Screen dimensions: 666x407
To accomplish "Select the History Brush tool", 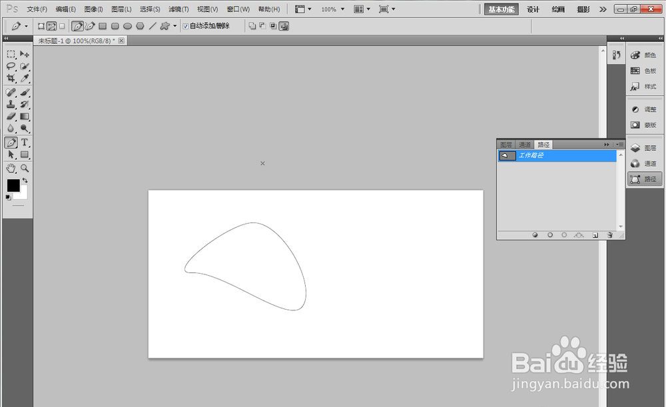I will (25, 104).
